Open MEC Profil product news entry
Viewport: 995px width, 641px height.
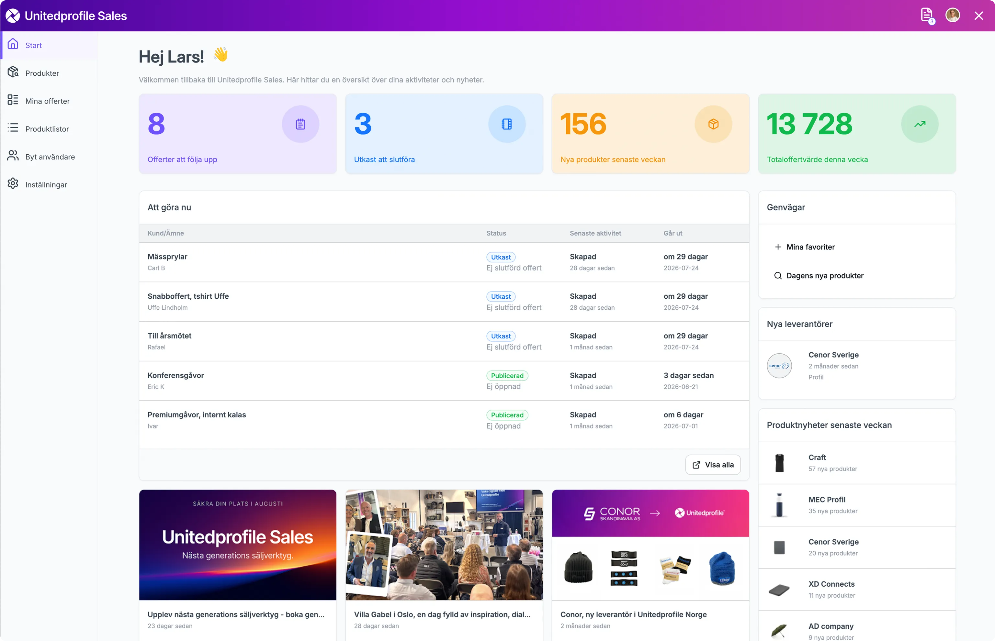tap(857, 505)
